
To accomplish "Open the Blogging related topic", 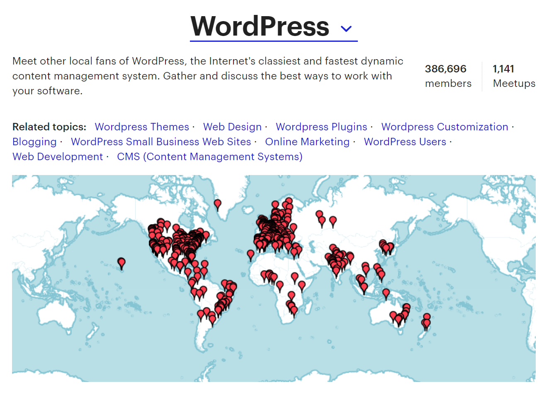I will pos(34,142).
